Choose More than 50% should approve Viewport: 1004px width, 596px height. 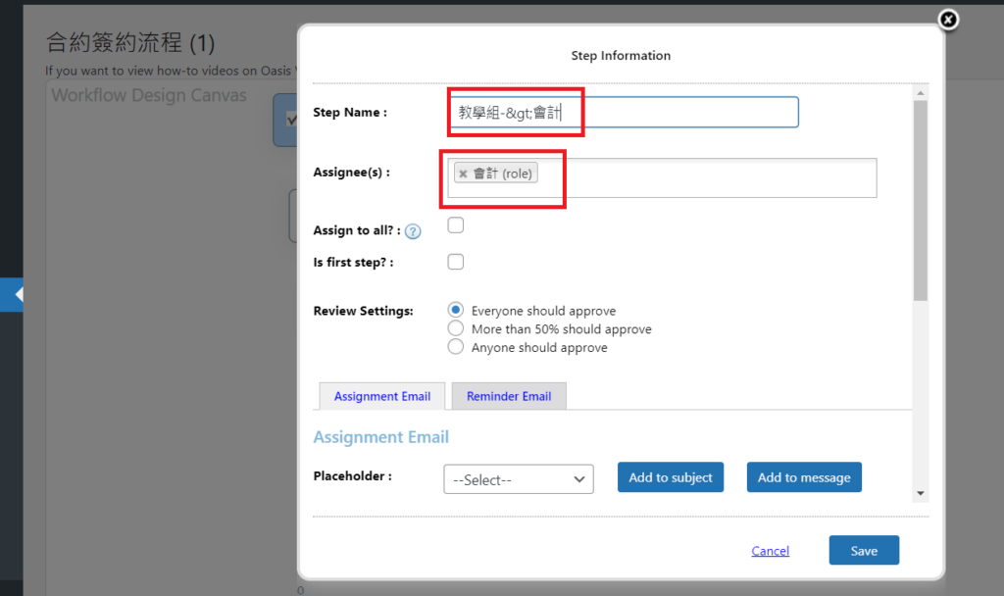[455, 328]
